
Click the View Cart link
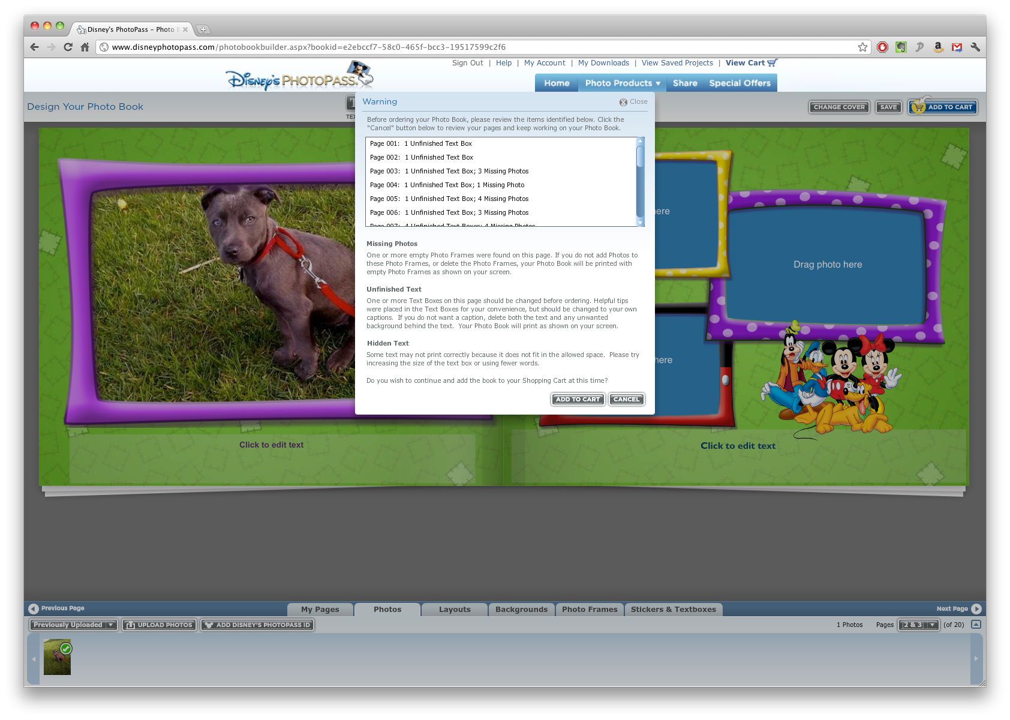click(752, 63)
